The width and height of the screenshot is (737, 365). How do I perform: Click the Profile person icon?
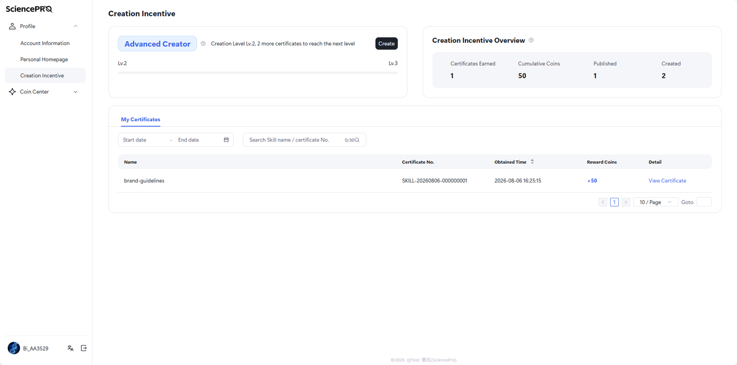click(12, 26)
